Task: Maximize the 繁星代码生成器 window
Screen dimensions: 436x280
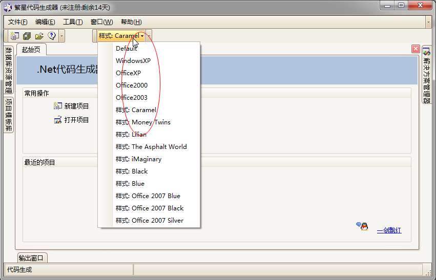Action: click(x=402, y=6)
